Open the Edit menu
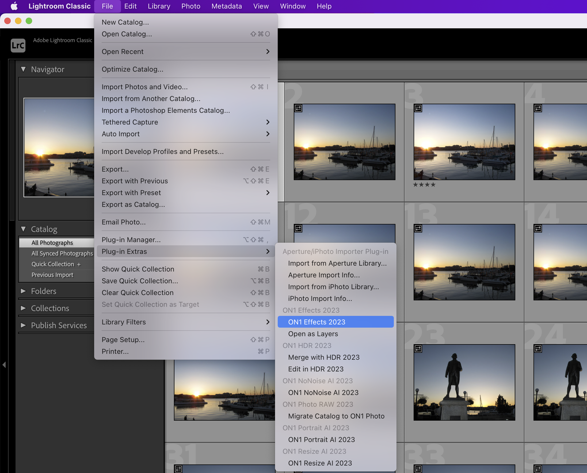The image size is (587, 473). coord(130,6)
